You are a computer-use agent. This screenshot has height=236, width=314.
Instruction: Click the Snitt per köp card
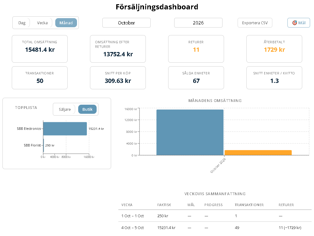(x=118, y=78)
